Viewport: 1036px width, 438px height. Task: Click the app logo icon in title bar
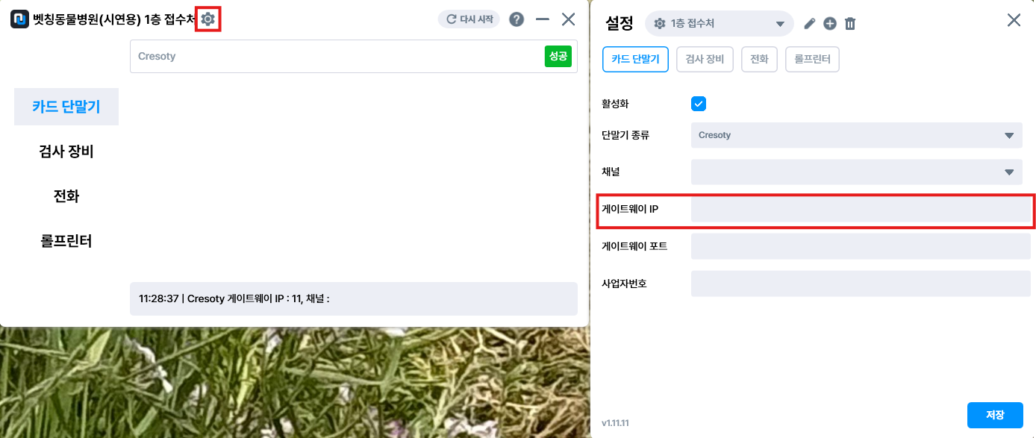[19, 19]
